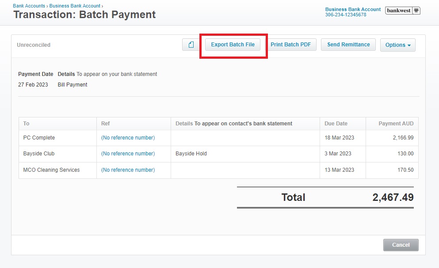Screen dimensions: 439x268
Task: Open MCO Cleaning Services reference number link
Action: (x=128, y=170)
